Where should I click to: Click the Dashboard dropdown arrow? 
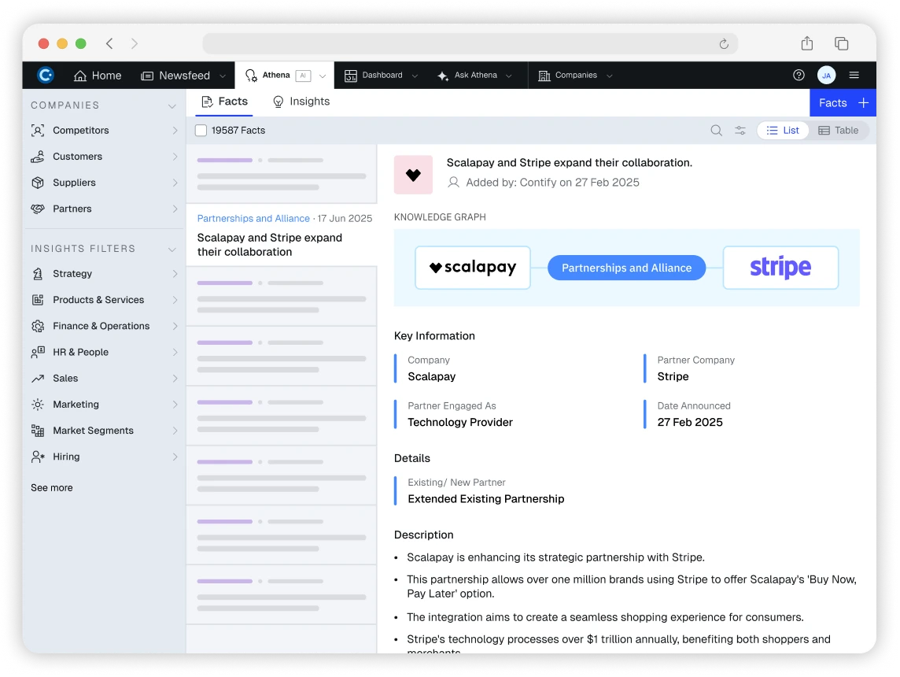[x=415, y=76]
